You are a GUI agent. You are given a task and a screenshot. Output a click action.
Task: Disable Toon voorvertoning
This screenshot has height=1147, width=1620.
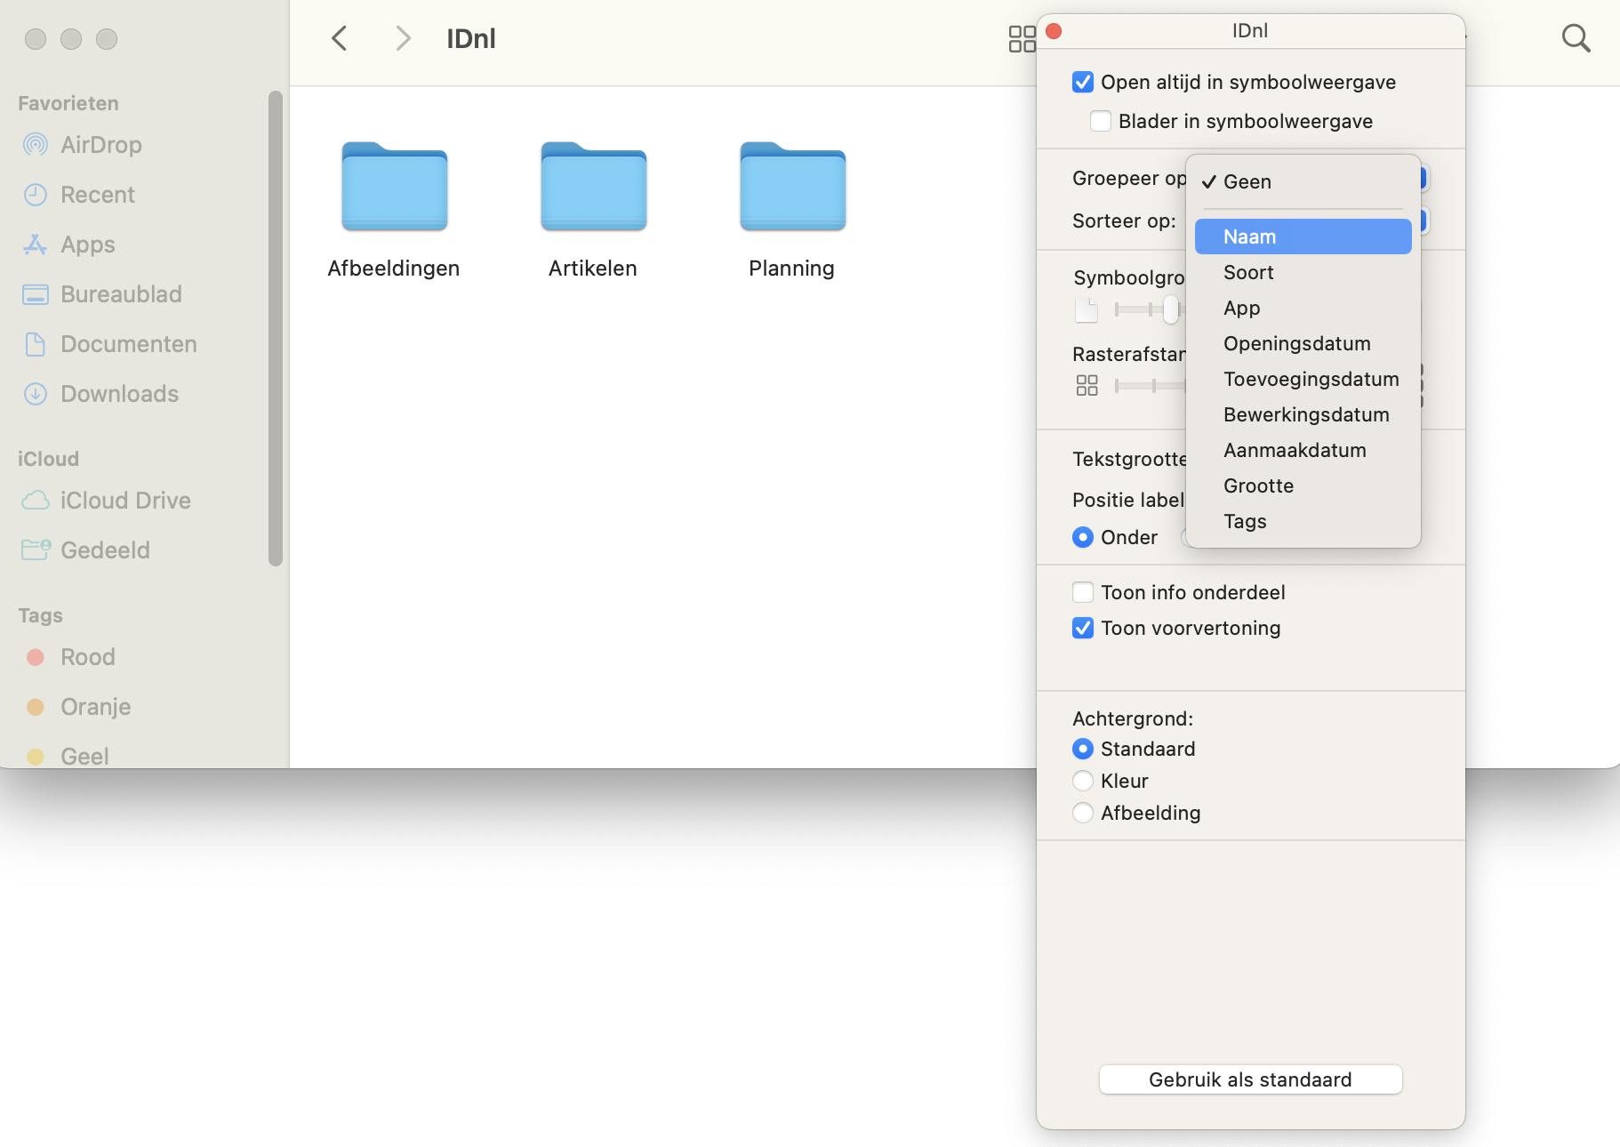(x=1081, y=628)
